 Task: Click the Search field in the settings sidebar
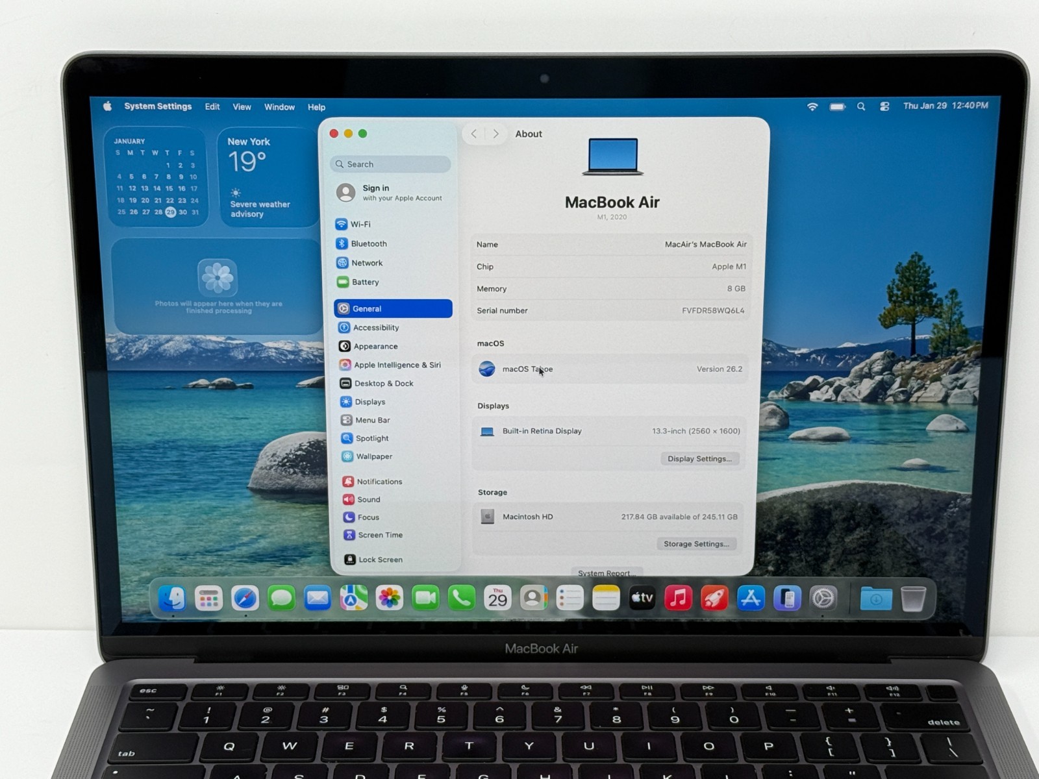391,164
